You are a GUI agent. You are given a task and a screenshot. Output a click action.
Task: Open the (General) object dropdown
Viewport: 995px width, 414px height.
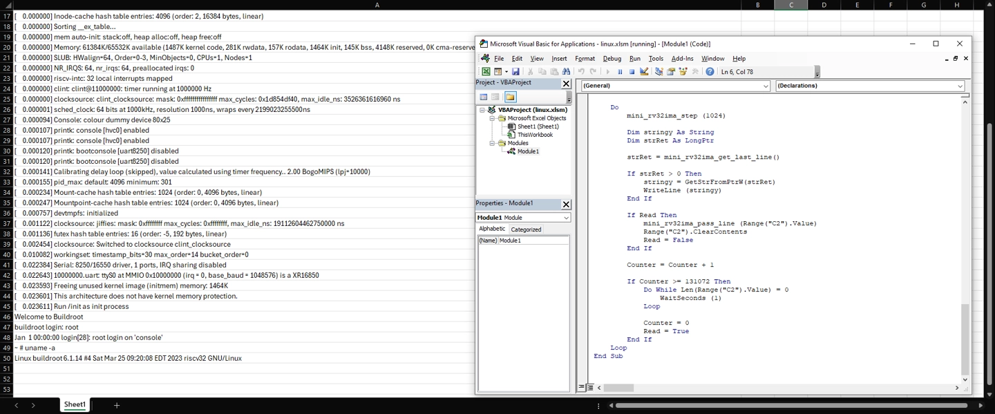pyautogui.click(x=765, y=86)
